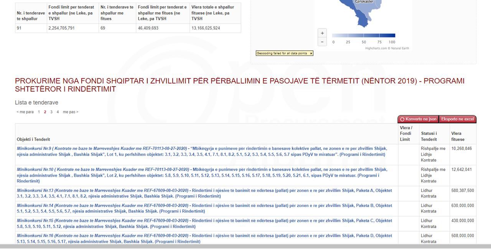Open page 3 of tender list

pyautogui.click(x=51, y=112)
